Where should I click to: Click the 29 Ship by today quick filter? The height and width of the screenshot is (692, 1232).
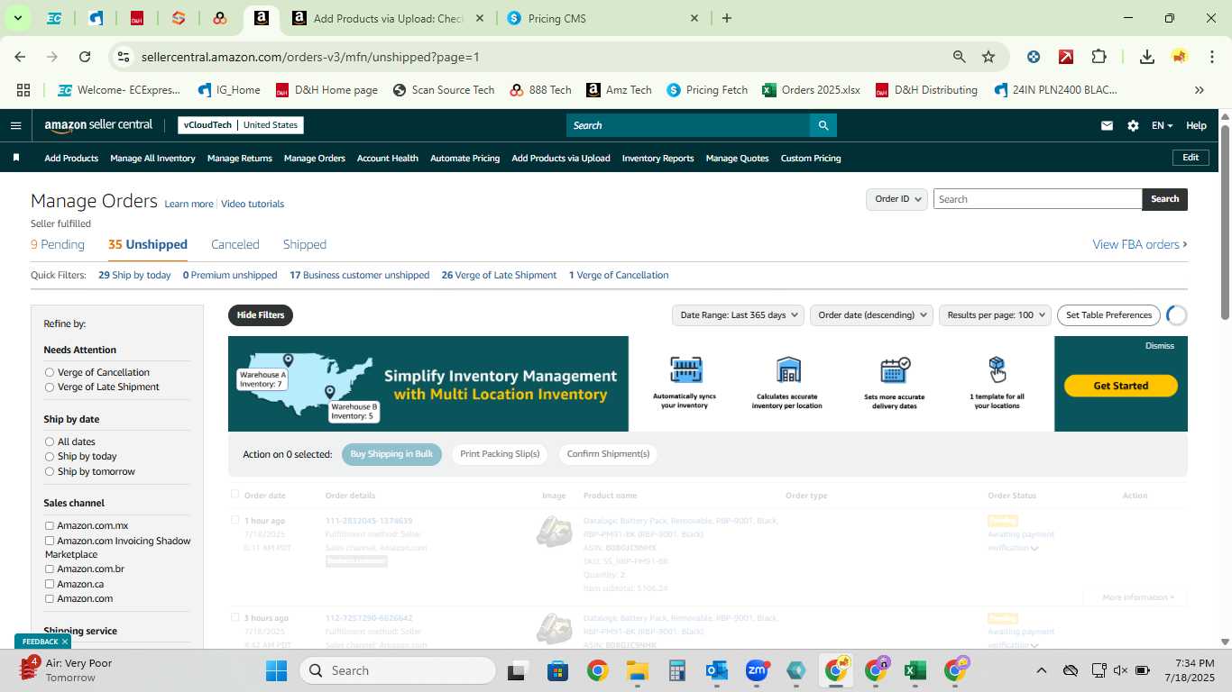[x=134, y=275]
